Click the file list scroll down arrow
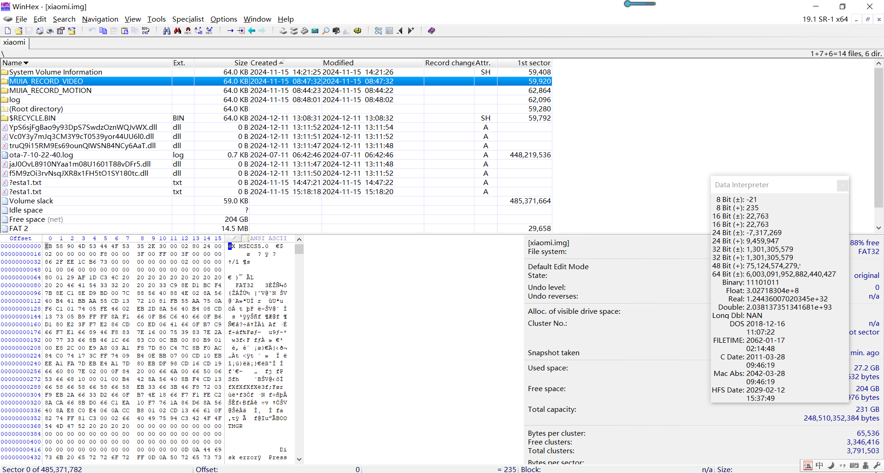Image resolution: width=884 pixels, height=473 pixels. [878, 228]
